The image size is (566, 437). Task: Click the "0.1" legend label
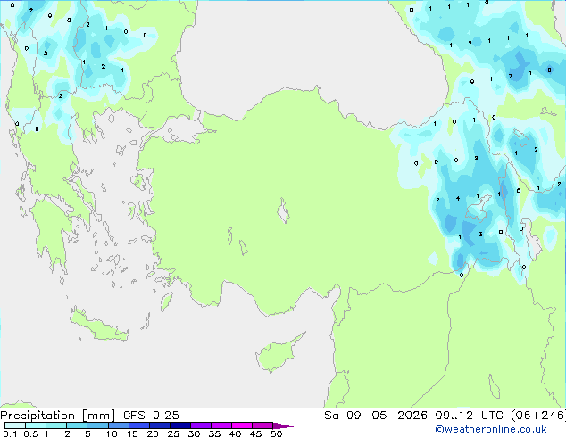[x=10, y=433]
